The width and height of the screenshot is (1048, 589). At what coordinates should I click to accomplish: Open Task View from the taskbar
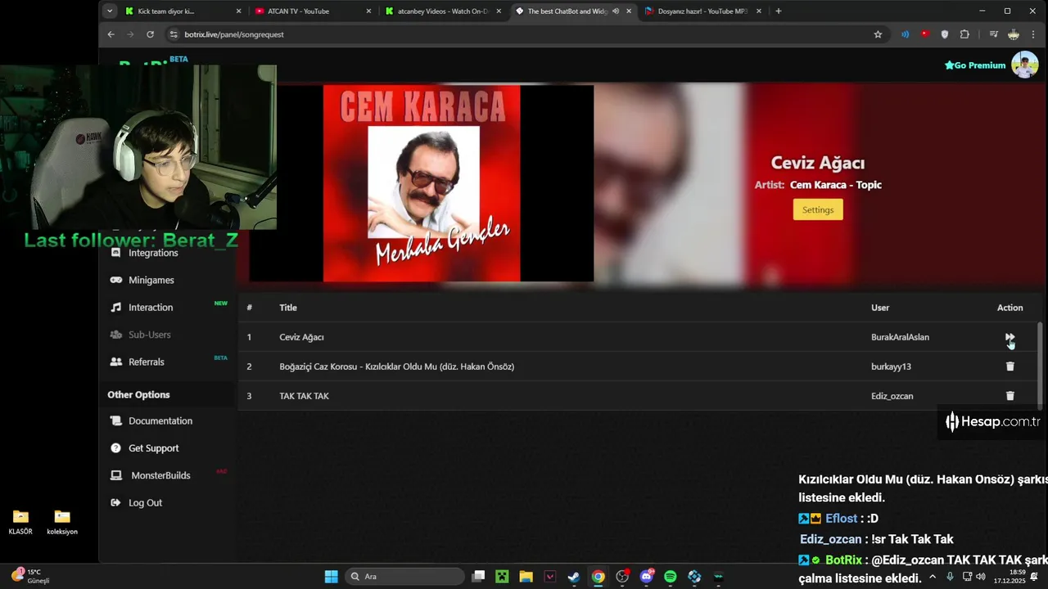pyautogui.click(x=478, y=577)
